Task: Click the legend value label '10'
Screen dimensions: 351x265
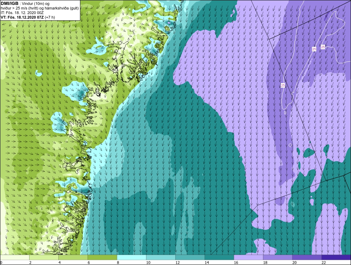Action: tap(148, 263)
